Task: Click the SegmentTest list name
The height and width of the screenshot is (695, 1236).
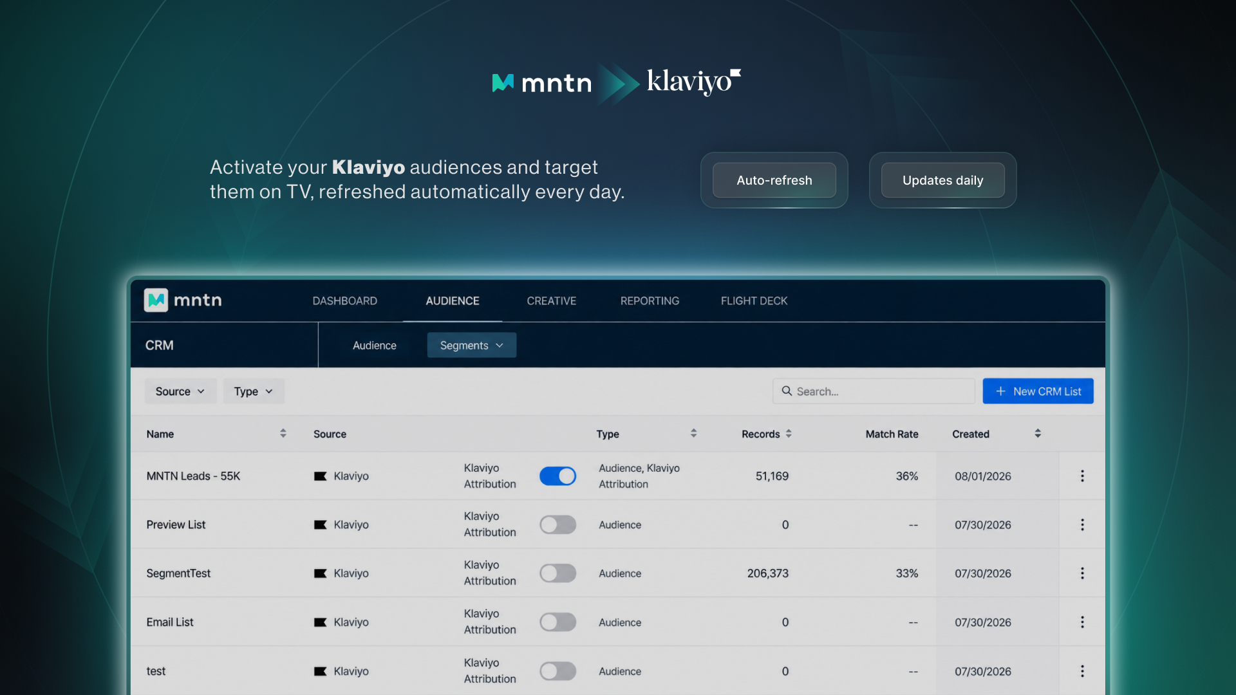Action: pyautogui.click(x=178, y=573)
